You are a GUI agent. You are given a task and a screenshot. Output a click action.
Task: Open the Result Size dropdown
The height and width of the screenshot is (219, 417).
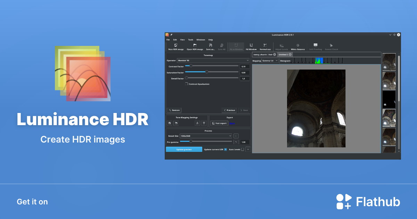[x=206, y=136]
